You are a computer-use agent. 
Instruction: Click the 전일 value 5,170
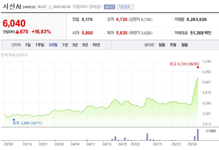87,19
